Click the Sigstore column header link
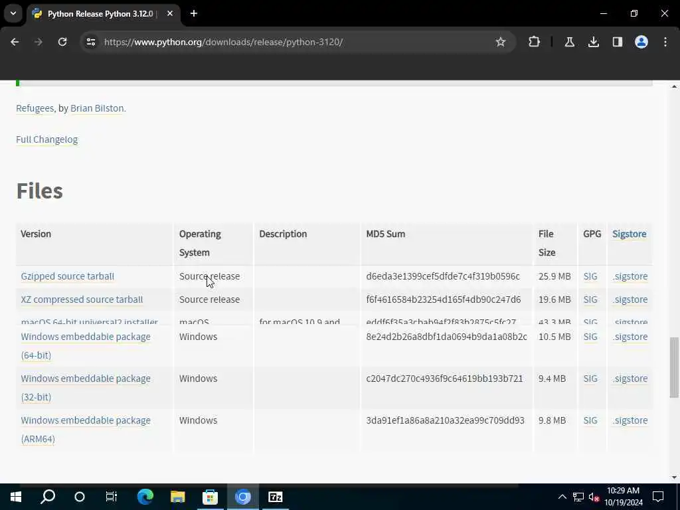The height and width of the screenshot is (510, 680). 630,234
